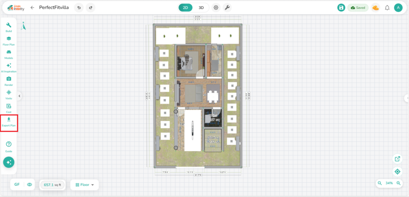Select the GF ground floor button
The width and height of the screenshot is (409, 197).
coord(17,185)
